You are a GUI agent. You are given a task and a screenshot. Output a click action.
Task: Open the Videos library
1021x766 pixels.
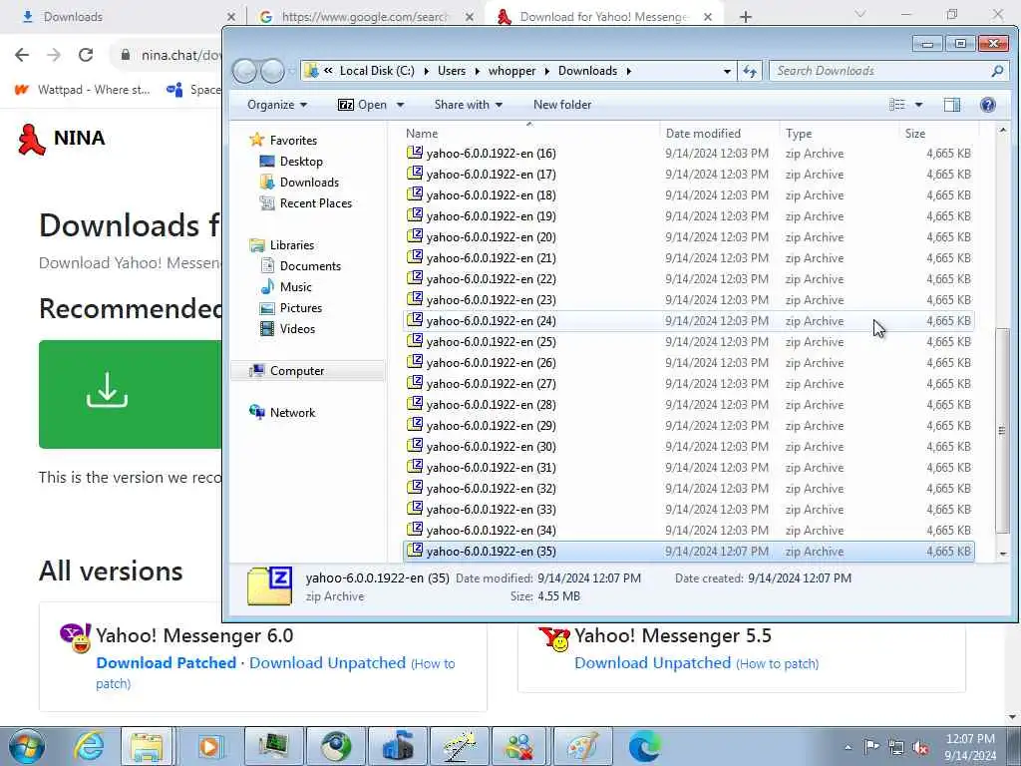click(297, 329)
